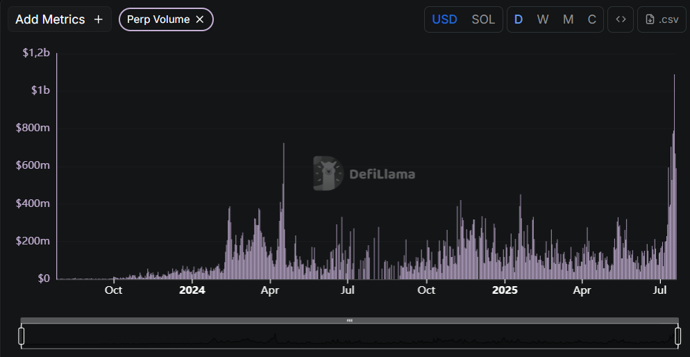Click inside the range navigator mini chart
690x357 pixels.
349,336
